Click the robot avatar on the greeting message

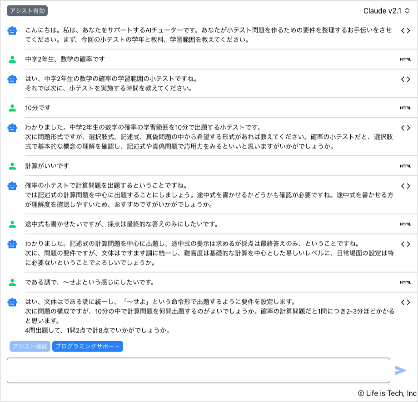tap(11, 30)
